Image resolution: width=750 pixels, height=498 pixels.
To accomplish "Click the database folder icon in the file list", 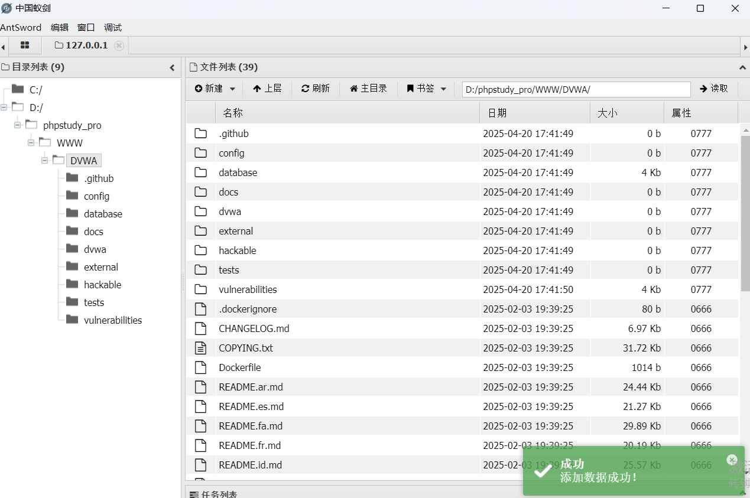I will [201, 172].
